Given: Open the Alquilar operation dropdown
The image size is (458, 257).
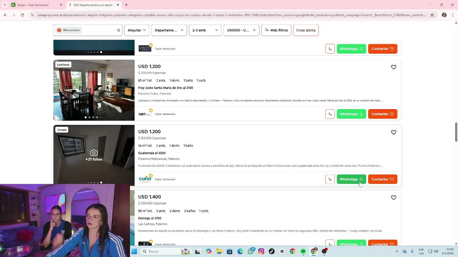Looking at the screenshot, I should click(137, 30).
